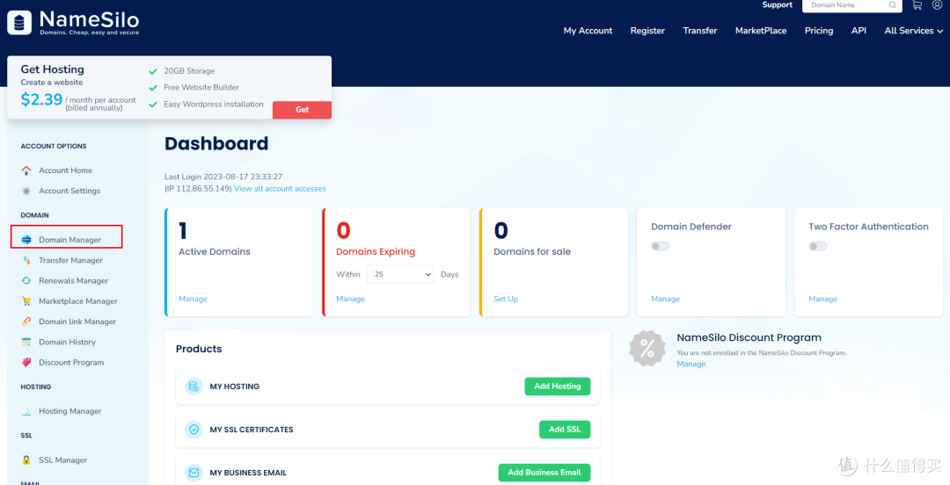
Task: Click the Renewals Manager refresh icon
Action: 26,281
